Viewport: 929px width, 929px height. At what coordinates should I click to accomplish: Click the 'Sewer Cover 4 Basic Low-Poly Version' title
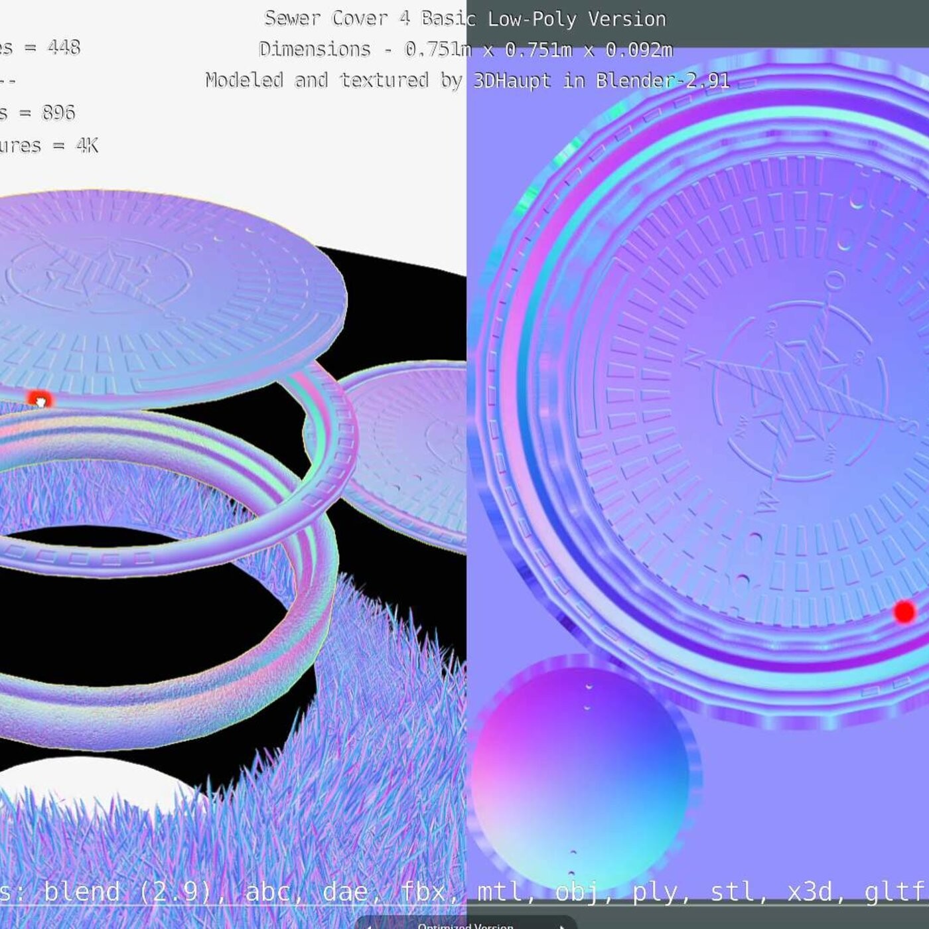click(465, 19)
